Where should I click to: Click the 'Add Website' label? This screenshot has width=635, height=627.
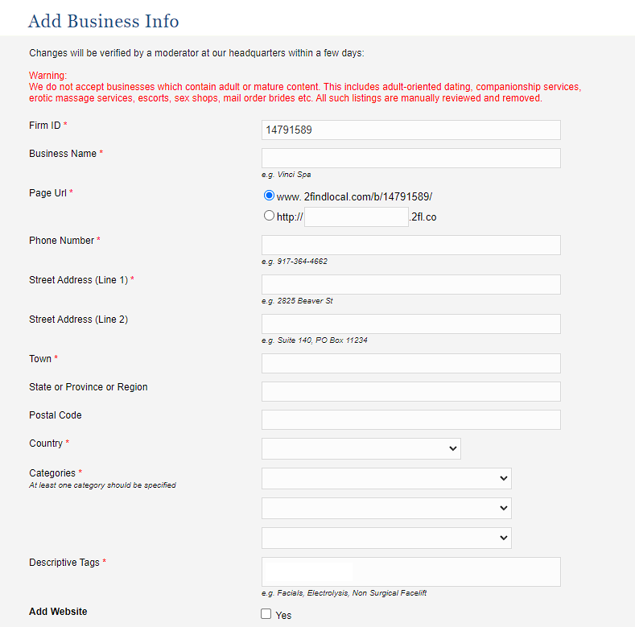(58, 611)
